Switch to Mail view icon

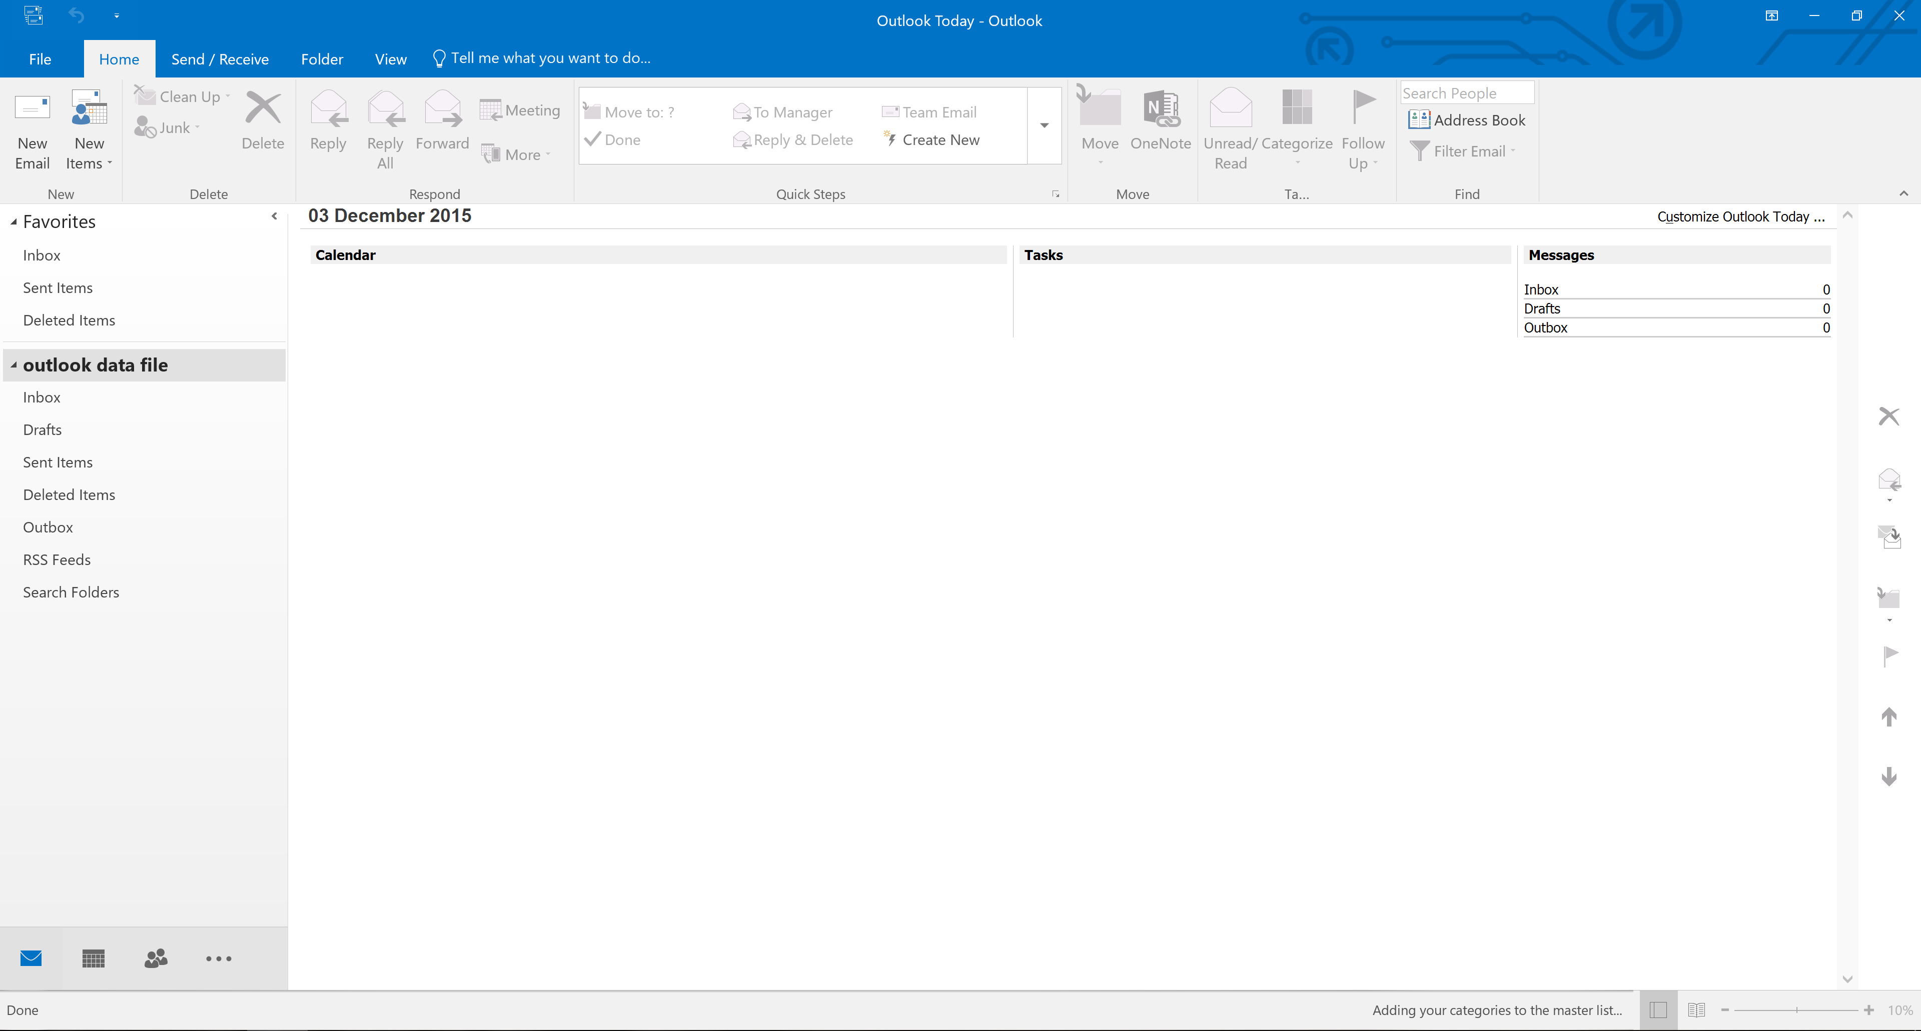[x=32, y=958]
